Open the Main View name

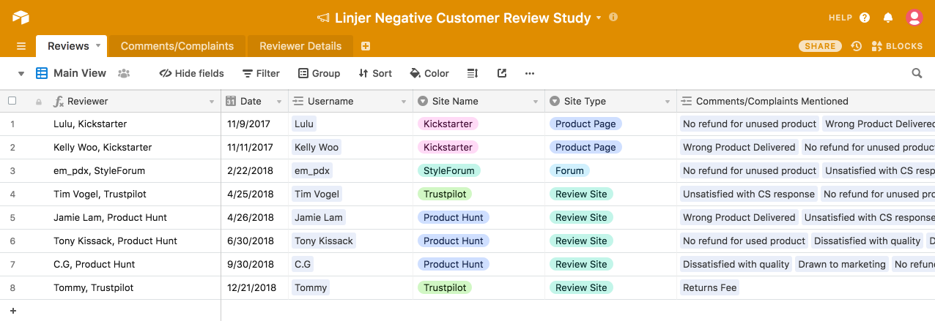click(80, 73)
